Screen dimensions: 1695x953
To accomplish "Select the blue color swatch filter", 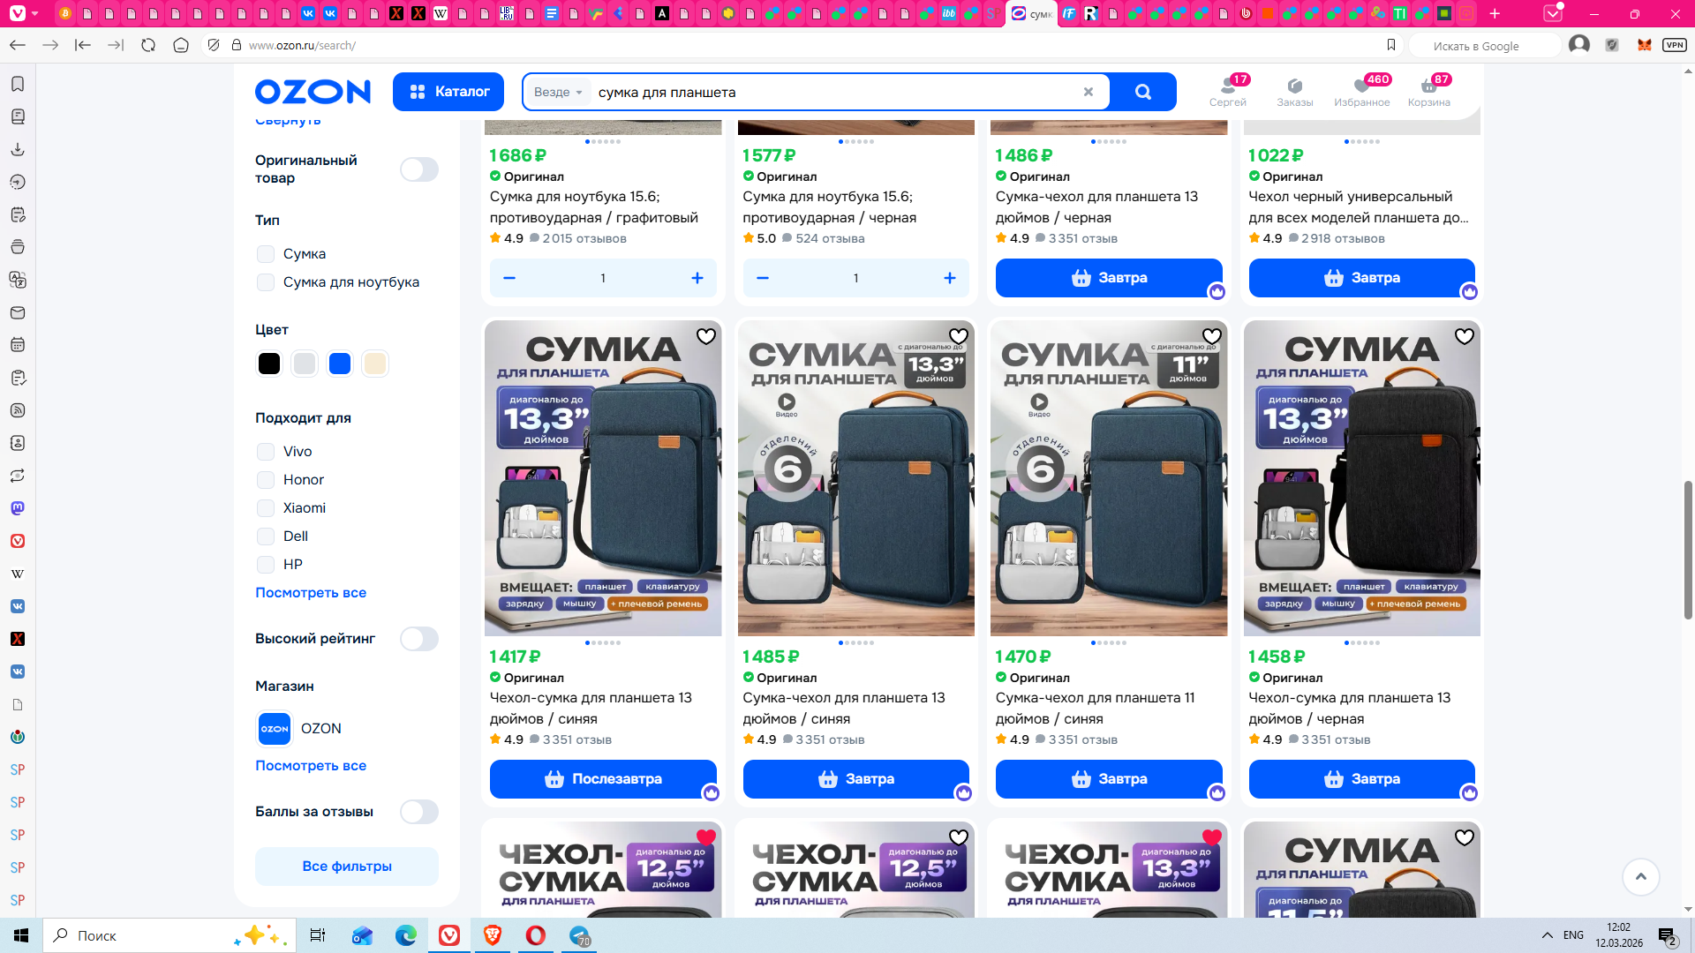I will coord(340,364).
